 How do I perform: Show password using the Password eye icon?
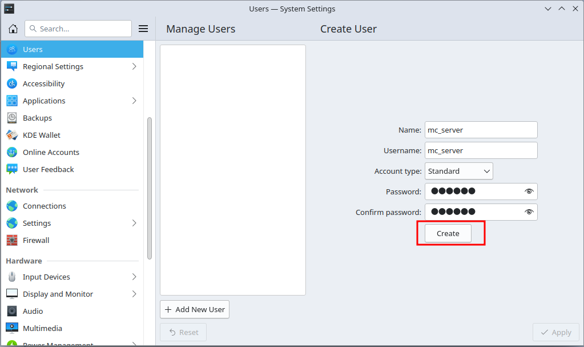(529, 192)
